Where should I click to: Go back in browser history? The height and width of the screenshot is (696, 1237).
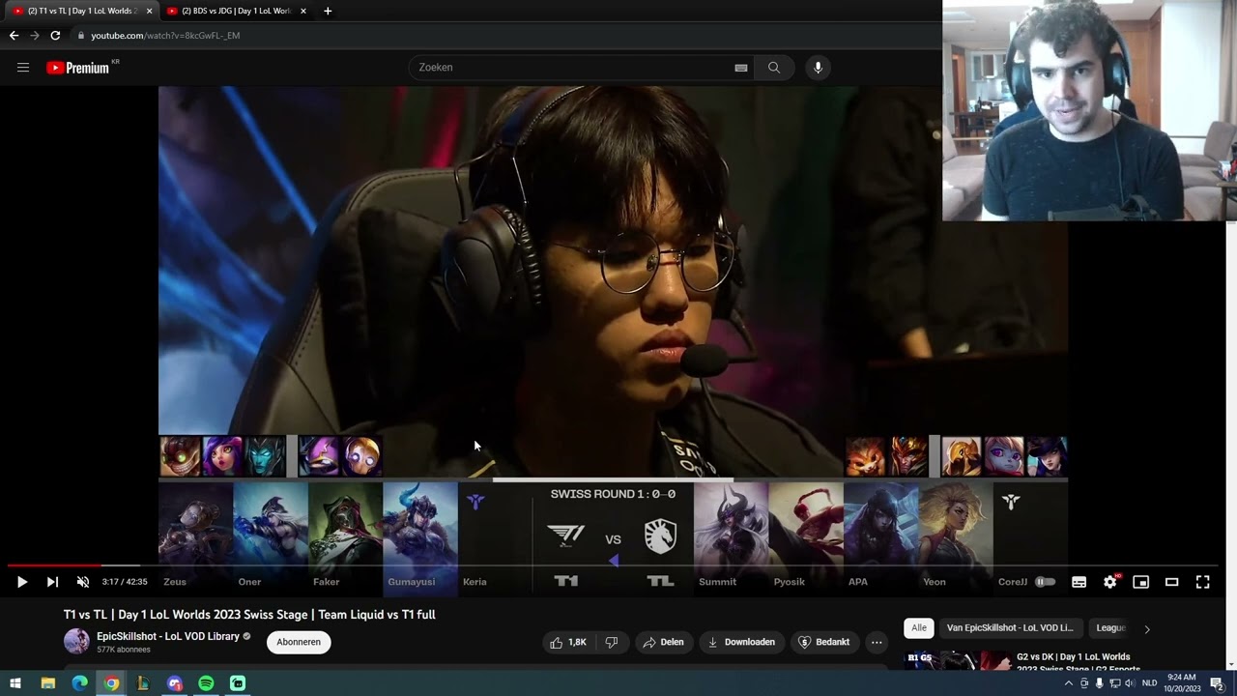(x=14, y=36)
